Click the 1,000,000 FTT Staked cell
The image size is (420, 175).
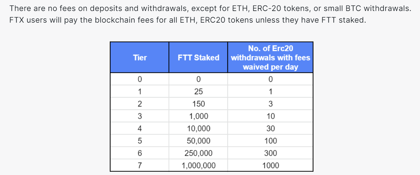click(x=198, y=166)
